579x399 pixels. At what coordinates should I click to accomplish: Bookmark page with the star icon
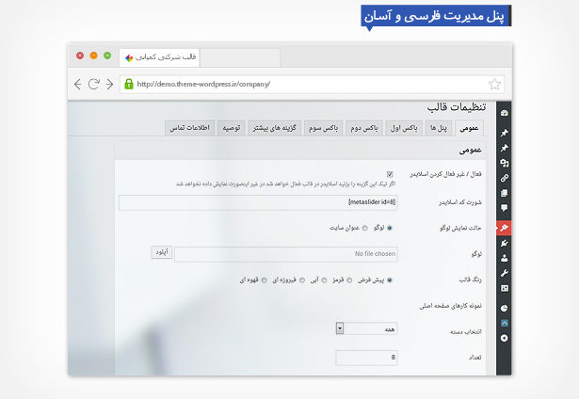(x=495, y=83)
